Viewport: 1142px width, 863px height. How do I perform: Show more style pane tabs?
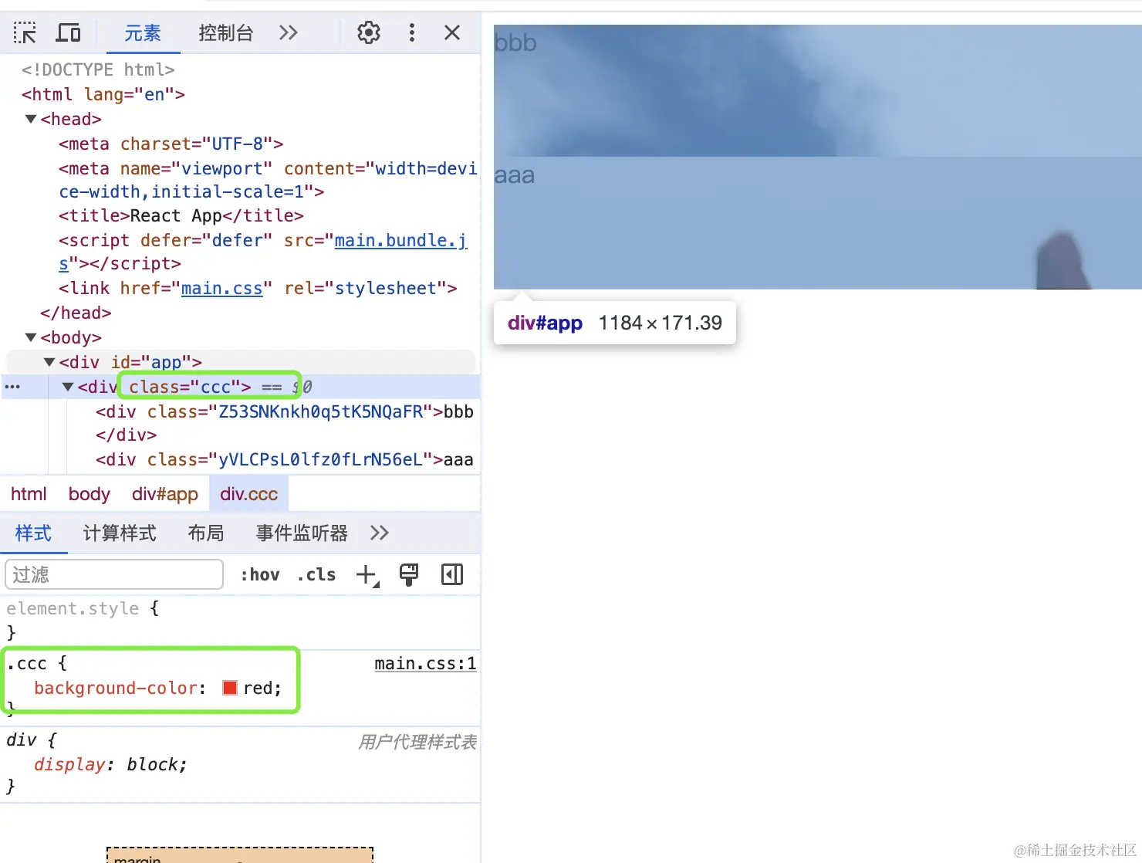[x=380, y=533]
